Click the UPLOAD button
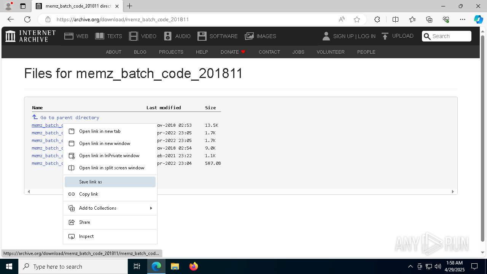Image resolution: width=487 pixels, height=274 pixels. [x=397, y=36]
